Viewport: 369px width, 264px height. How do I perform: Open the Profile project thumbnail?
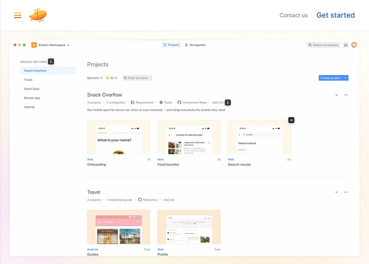pos(189,227)
